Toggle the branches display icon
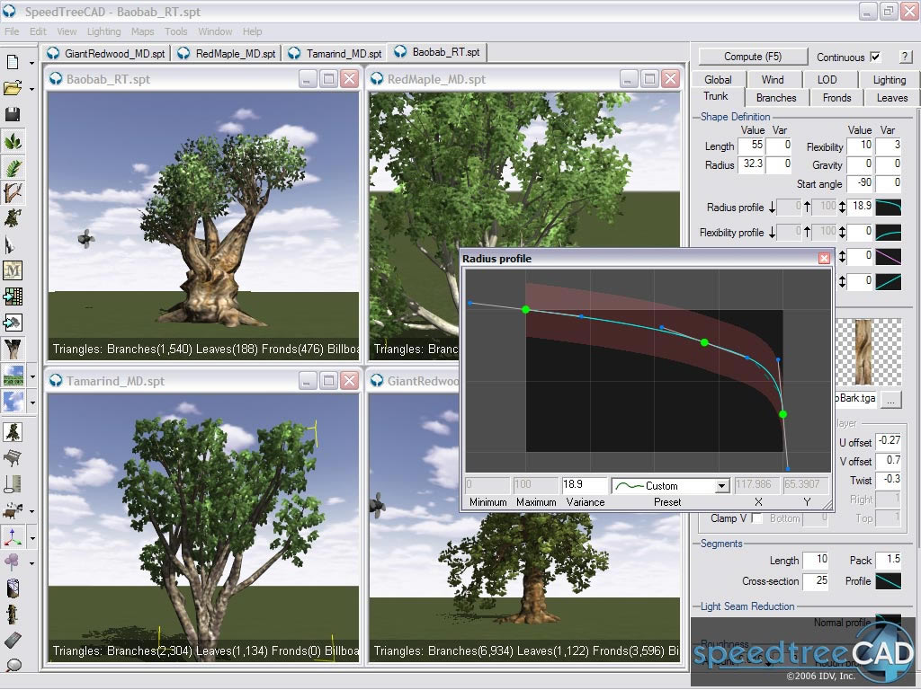This screenshot has height=690, width=921. pyautogui.click(x=13, y=193)
